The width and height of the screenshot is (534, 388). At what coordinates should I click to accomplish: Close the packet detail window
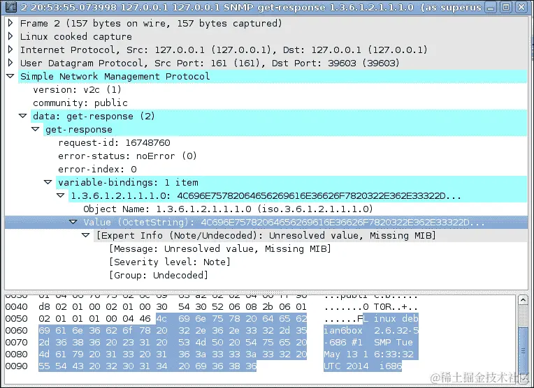click(521, 7)
